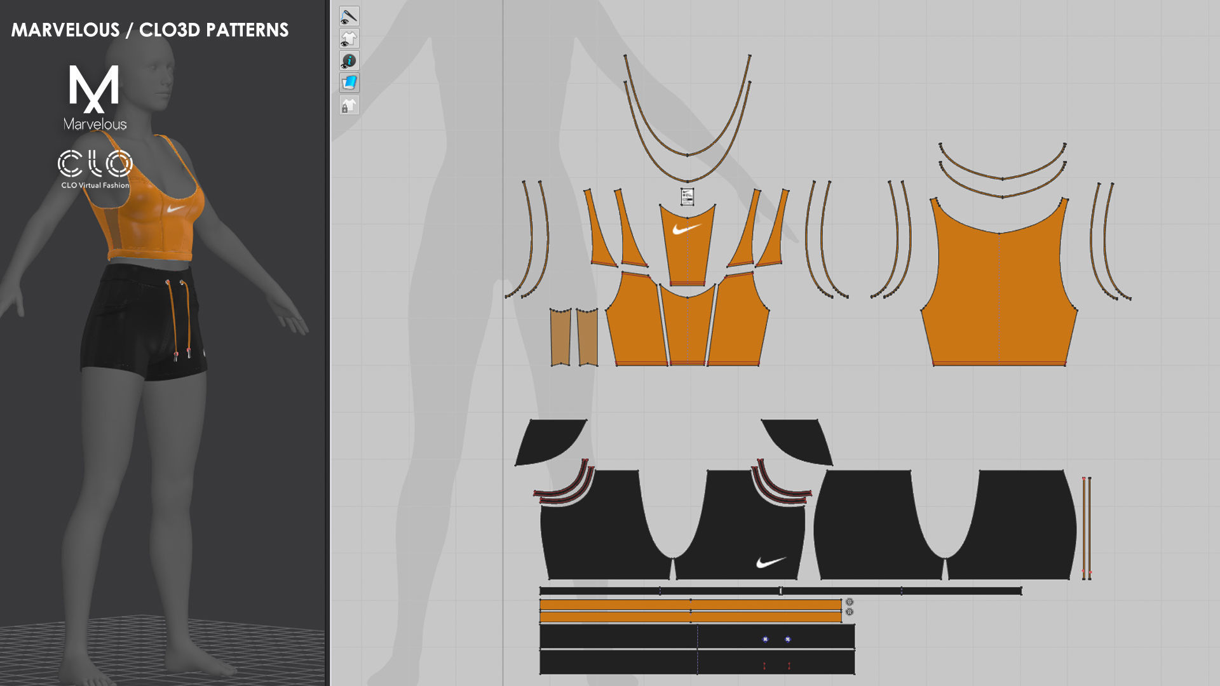Image resolution: width=1220 pixels, height=686 pixels.
Task: Toggle pattern info display icon
Action: pyautogui.click(x=349, y=60)
